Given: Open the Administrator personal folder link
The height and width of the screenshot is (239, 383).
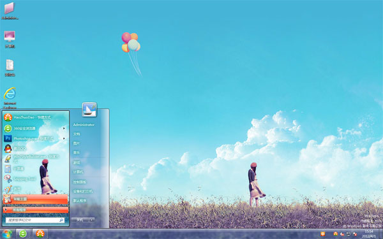Looking at the screenshot, I should coord(84,125).
